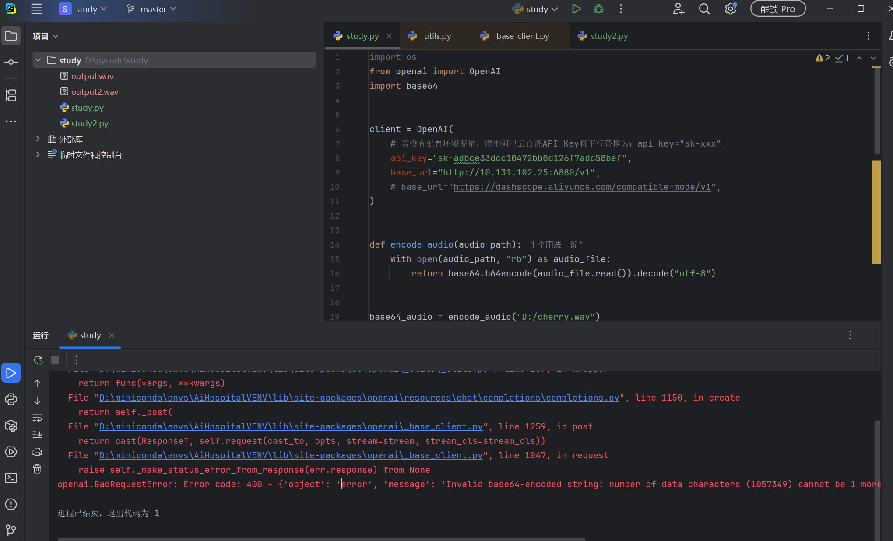Close the study.py editor tab
Screen dimensions: 893x541
pyautogui.click(x=389, y=36)
